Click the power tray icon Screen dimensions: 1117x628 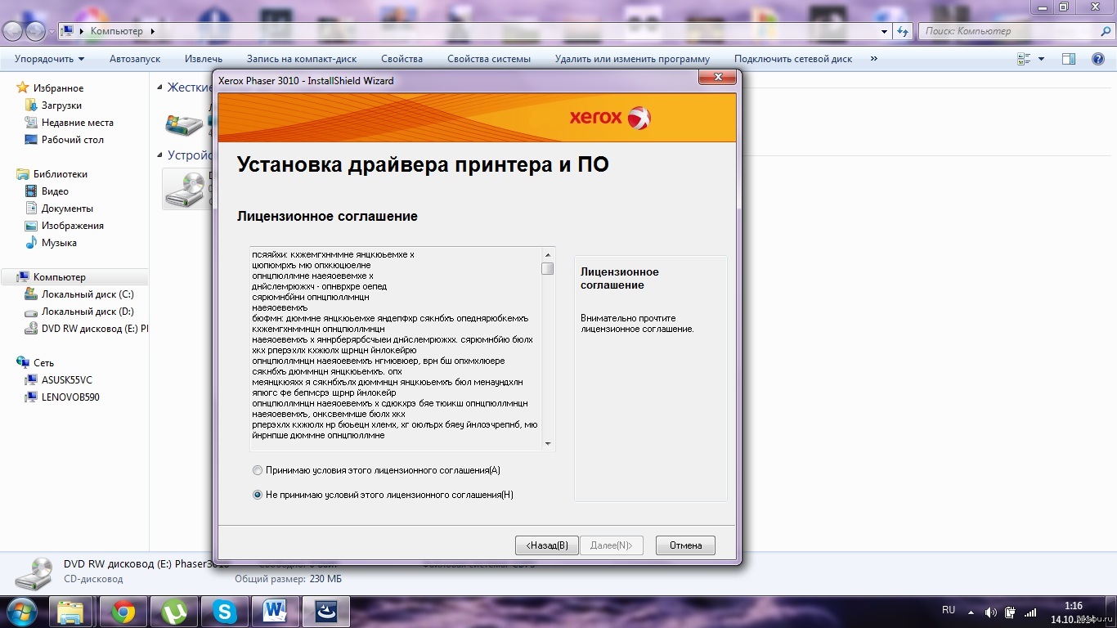(1011, 612)
